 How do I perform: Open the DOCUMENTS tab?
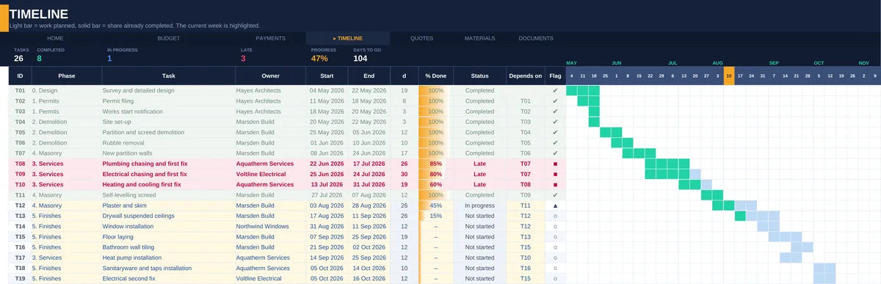pyautogui.click(x=536, y=38)
